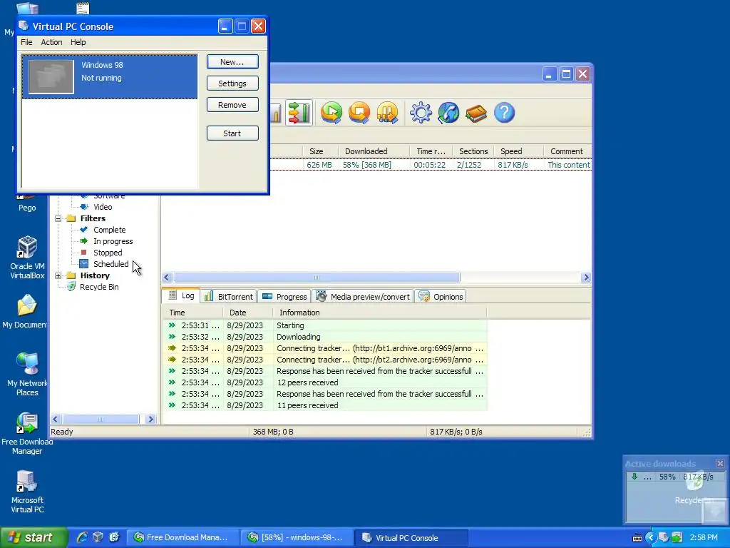The height and width of the screenshot is (548, 730).
Task: Click the tree panel scroll right arrow
Action: click(150, 420)
